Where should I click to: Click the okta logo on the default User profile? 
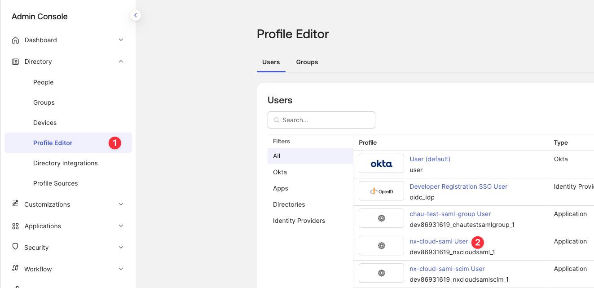pyautogui.click(x=381, y=164)
